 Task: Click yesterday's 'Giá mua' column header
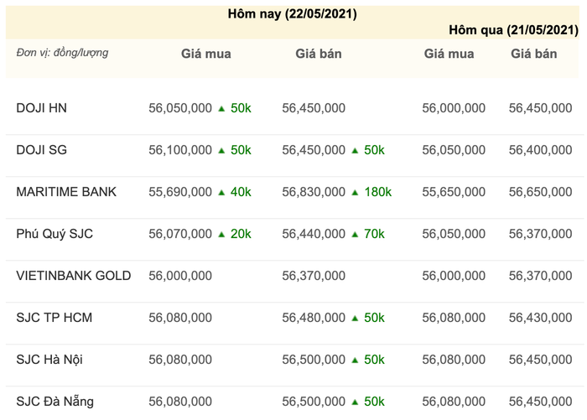click(449, 54)
